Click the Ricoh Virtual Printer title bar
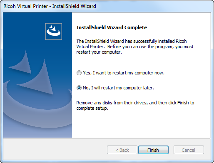Screen dimensions: 214x163 [x=107, y=6]
